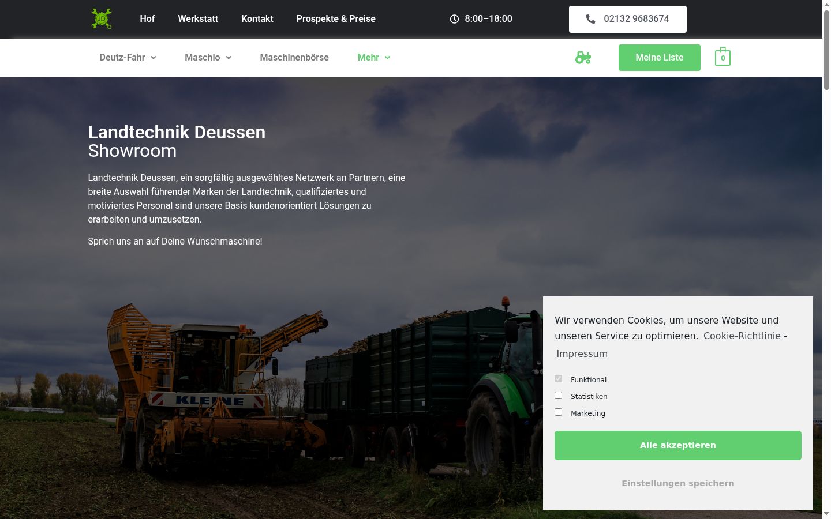Expand the Deutz-Fahr dropdown menu

(x=128, y=58)
